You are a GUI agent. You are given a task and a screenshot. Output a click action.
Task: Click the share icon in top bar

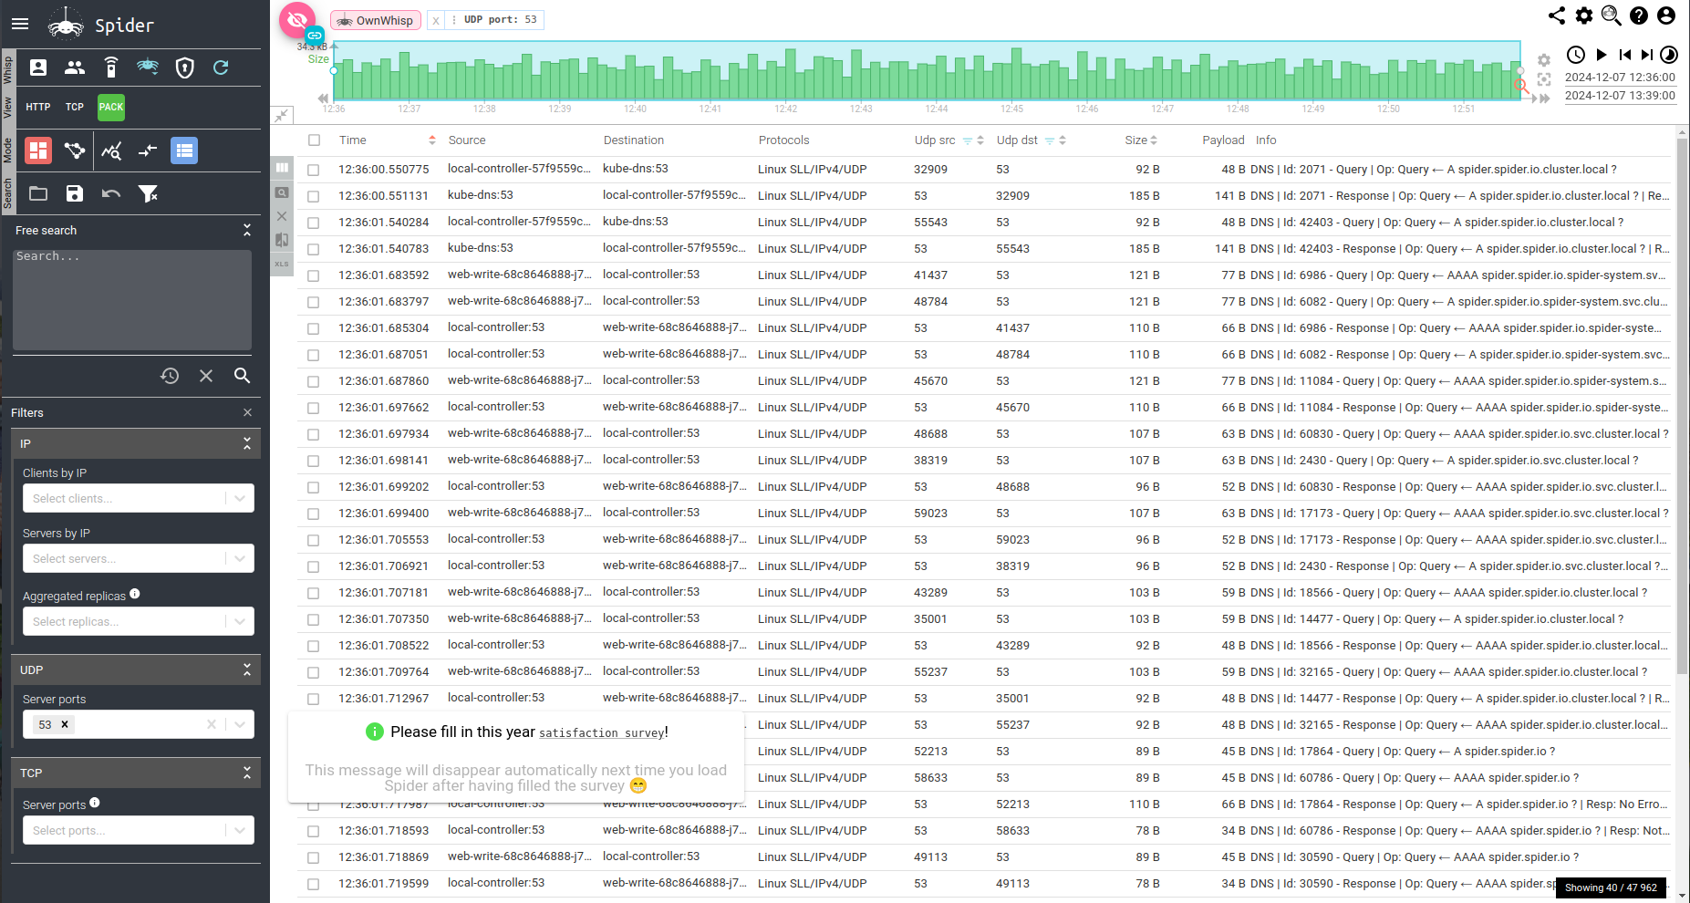(1557, 16)
